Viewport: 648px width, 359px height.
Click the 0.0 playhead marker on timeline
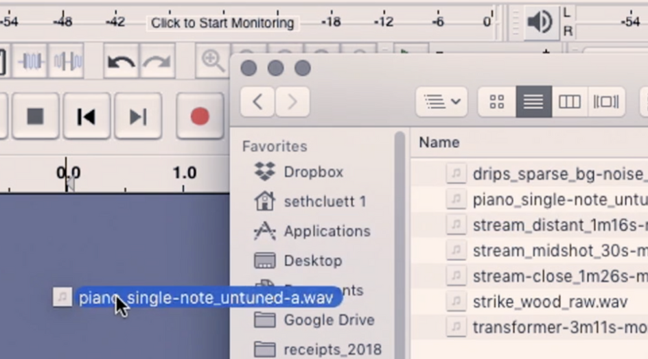click(68, 173)
